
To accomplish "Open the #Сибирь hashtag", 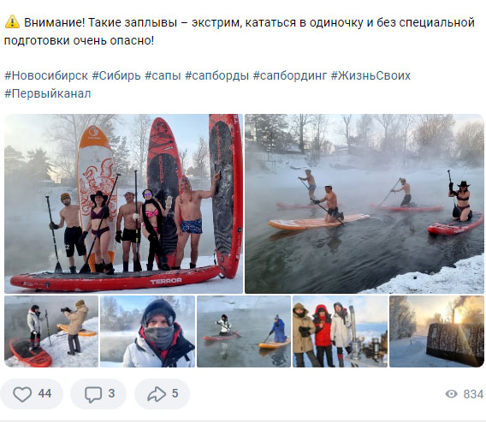I will pyautogui.click(x=116, y=75).
